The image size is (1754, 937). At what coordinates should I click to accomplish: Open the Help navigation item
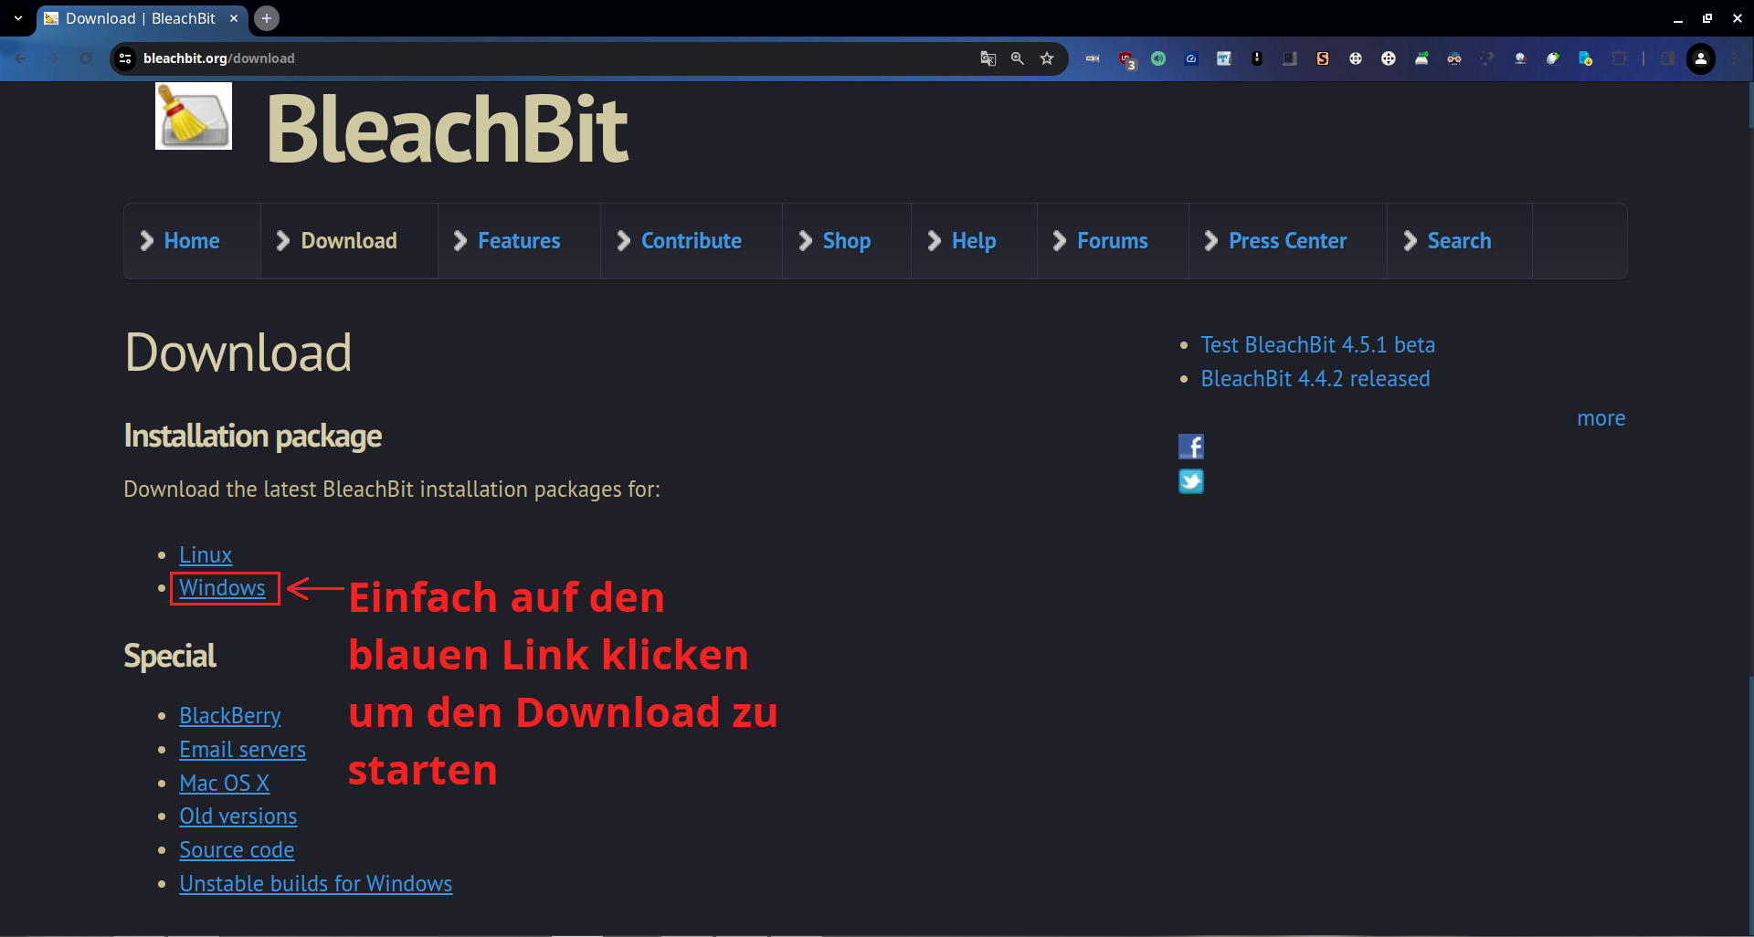[x=974, y=241]
